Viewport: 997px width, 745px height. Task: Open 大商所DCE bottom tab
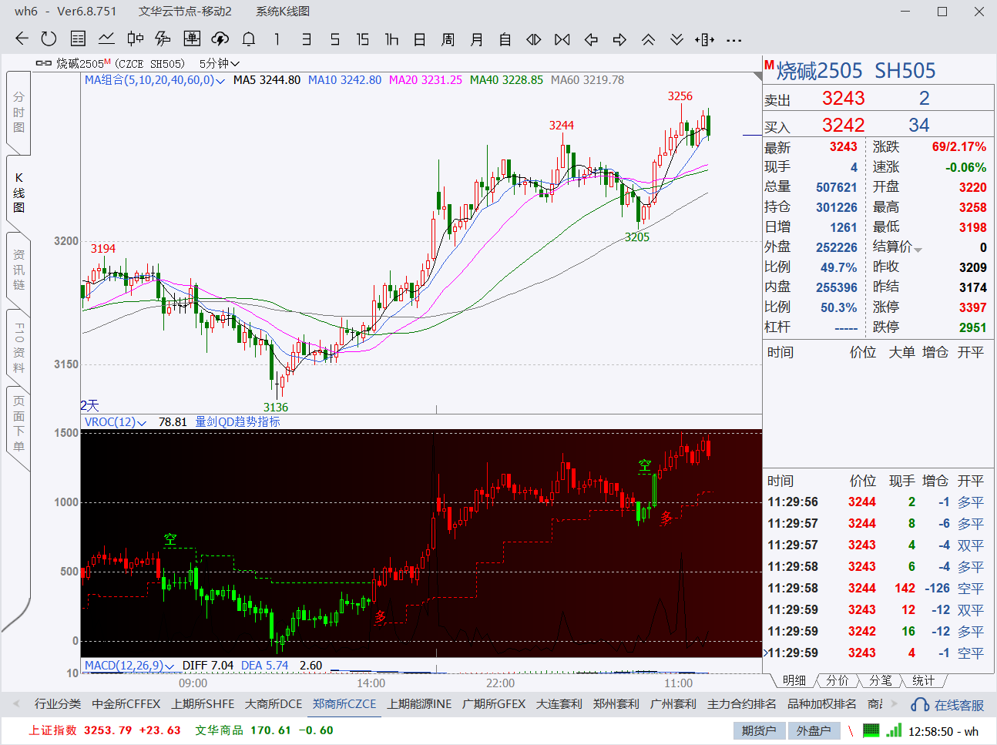click(x=274, y=704)
